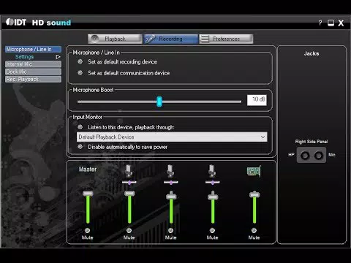
Task: Click the IDT logo in title bar
Action: 16,22
